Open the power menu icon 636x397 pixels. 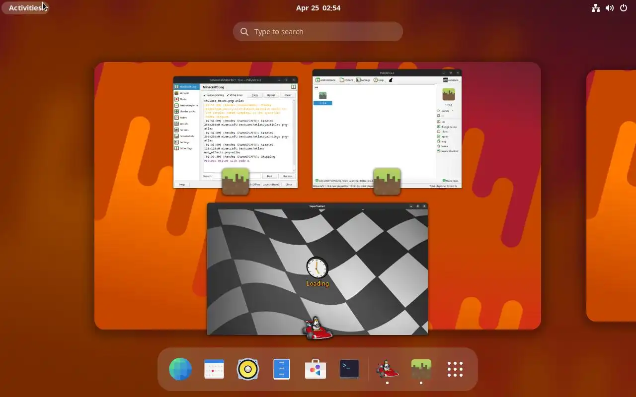click(x=624, y=8)
